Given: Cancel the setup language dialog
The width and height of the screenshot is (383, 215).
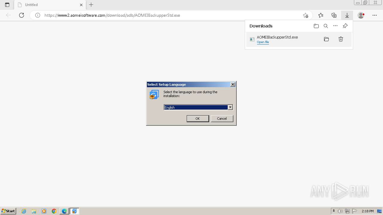Looking at the screenshot, I should [222, 119].
